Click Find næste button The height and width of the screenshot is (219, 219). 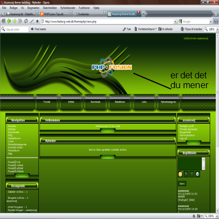point(38,29)
